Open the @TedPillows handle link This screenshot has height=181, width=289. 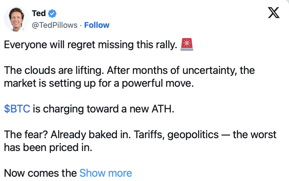tap(55, 25)
